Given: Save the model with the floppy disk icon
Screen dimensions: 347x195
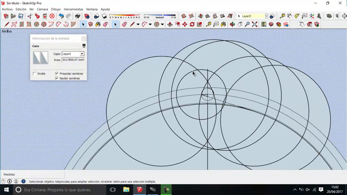Looking at the screenshot, I should pyautogui.click(x=21, y=16).
